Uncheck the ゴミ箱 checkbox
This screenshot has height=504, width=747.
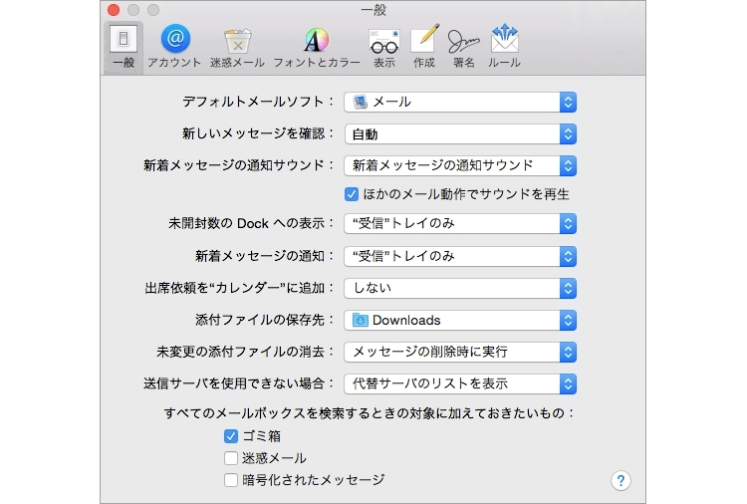pos(231,436)
